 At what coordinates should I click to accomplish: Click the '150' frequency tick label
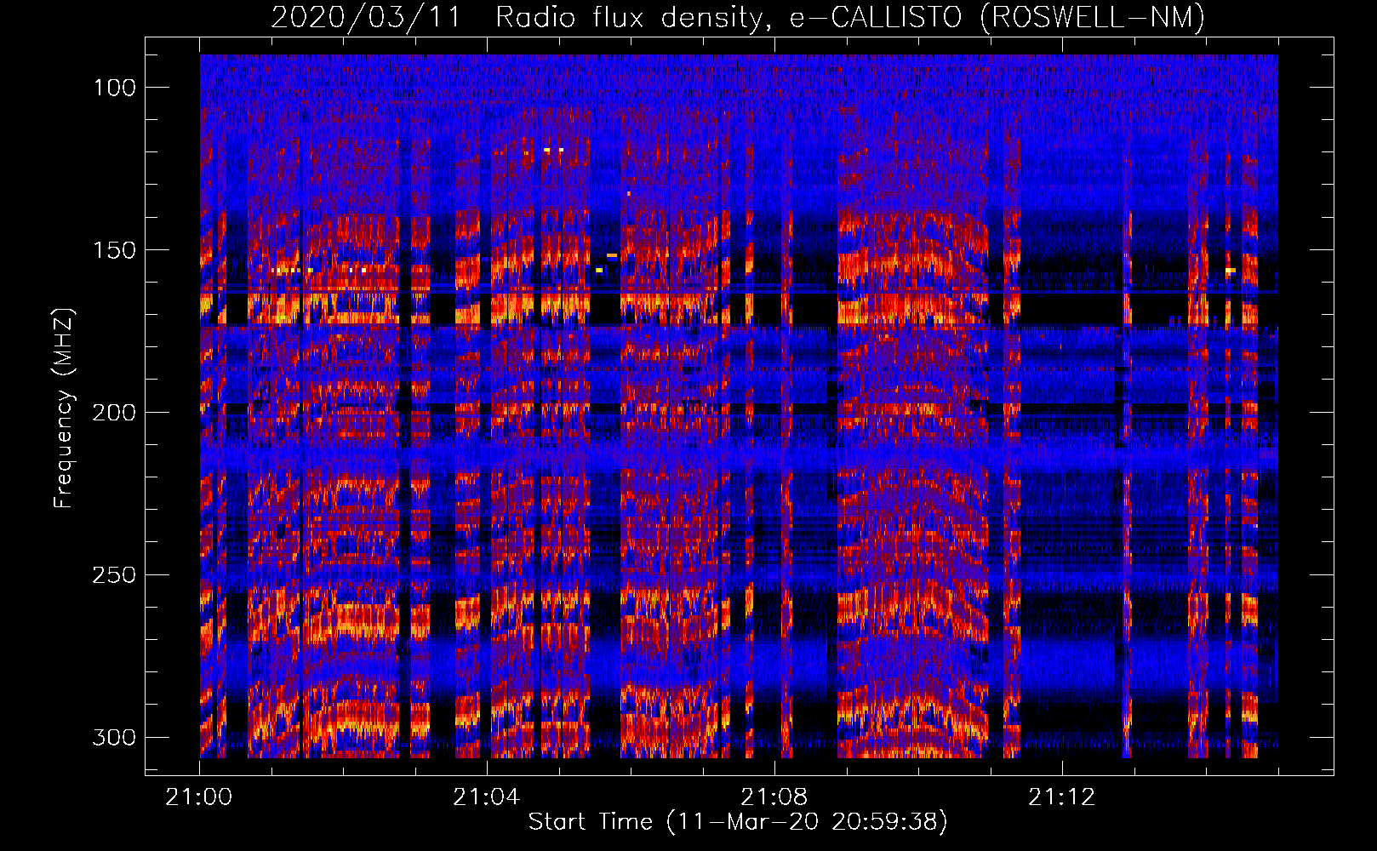[114, 250]
